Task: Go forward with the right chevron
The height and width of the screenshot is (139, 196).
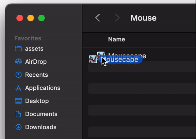Action: 117,18
